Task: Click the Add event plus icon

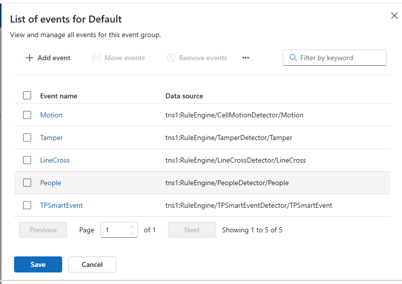Action: (30, 58)
